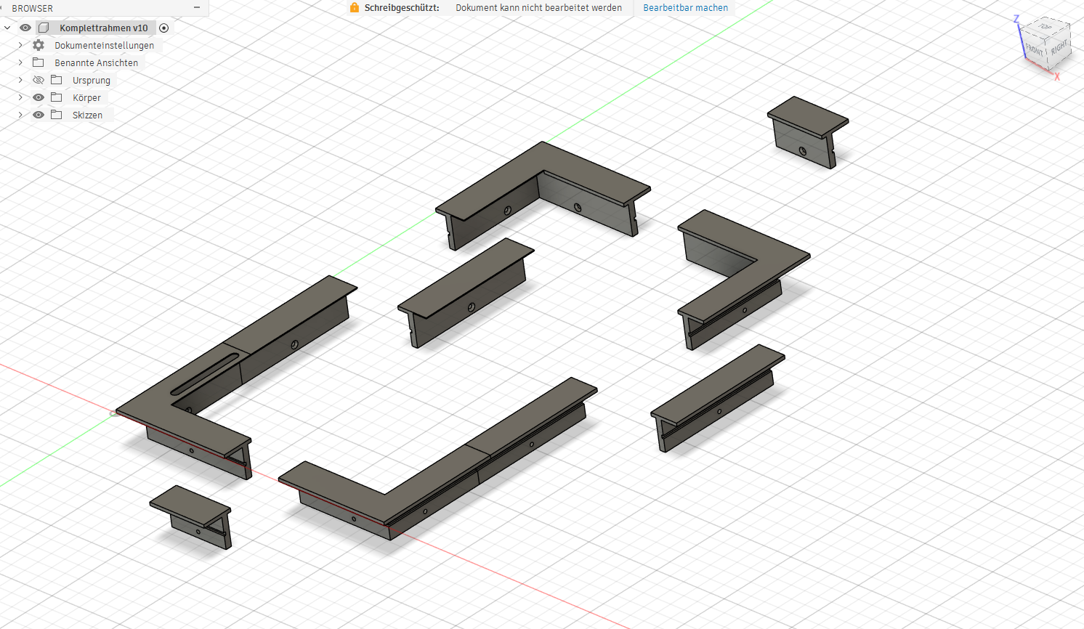
Task: Select the FRONT face of the ViewCube
Action: [1034, 49]
